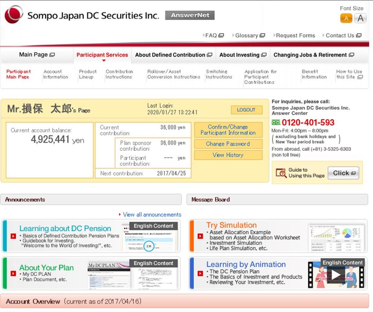Viewport: 373px width, 312px height.
Task: Click the Account Overview section header
Action: (x=185, y=301)
